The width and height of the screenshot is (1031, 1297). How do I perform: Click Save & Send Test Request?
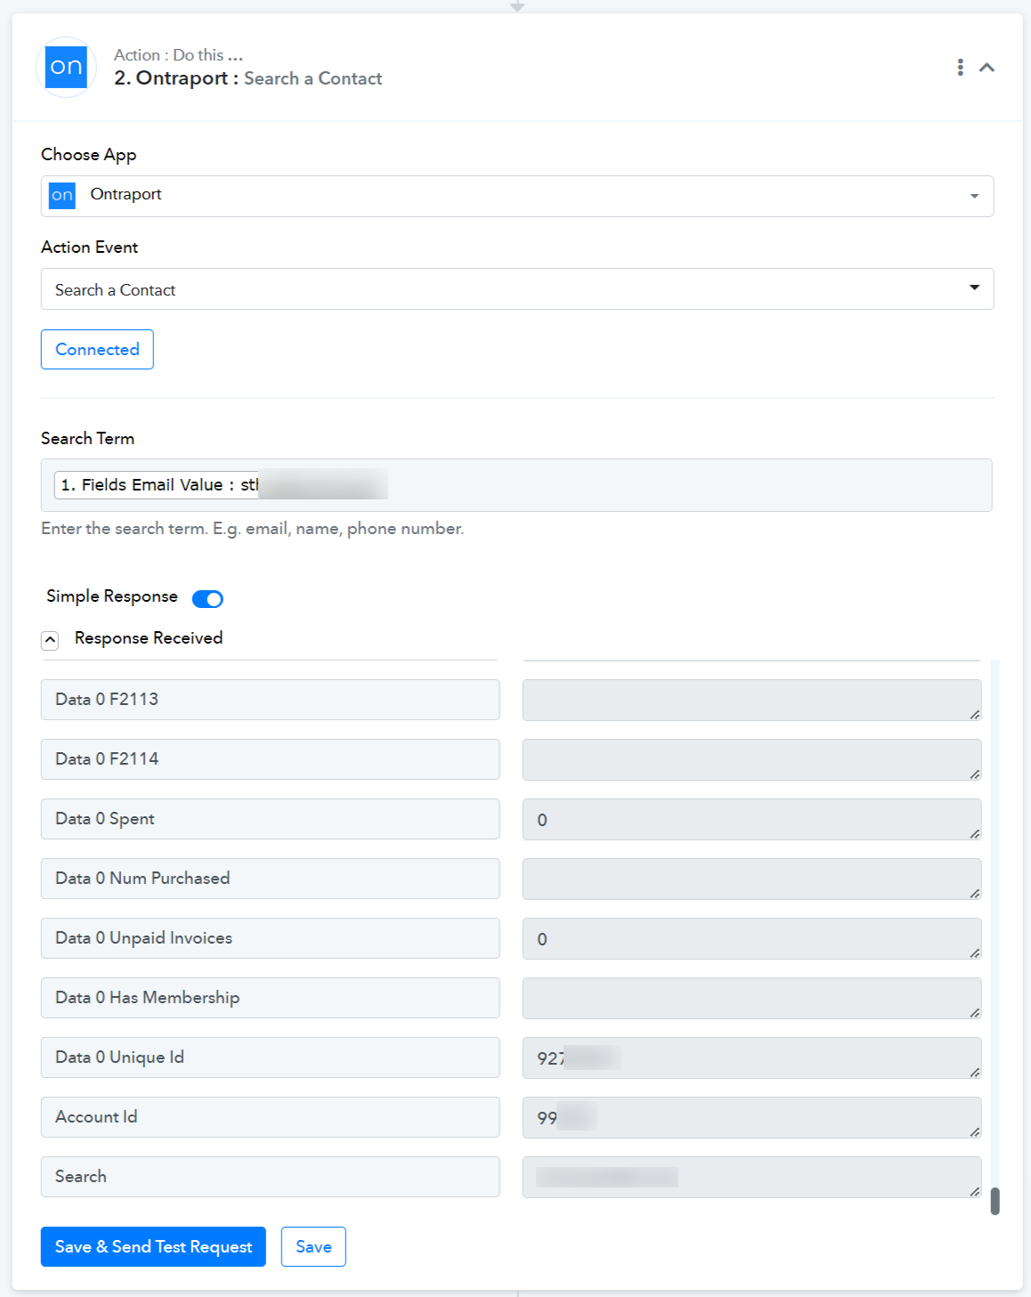[x=153, y=1247]
